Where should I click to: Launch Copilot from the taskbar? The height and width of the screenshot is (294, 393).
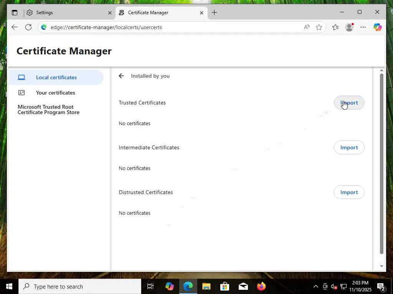tap(170, 286)
